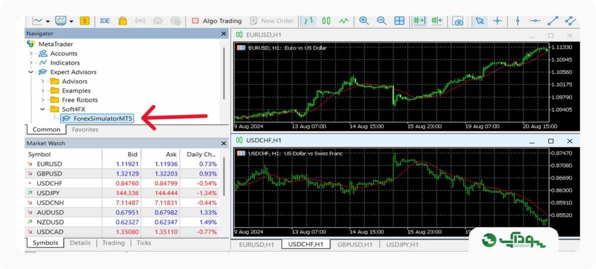596x269 pixels.
Task: Click the VPS cloud icon
Action: [158, 21]
